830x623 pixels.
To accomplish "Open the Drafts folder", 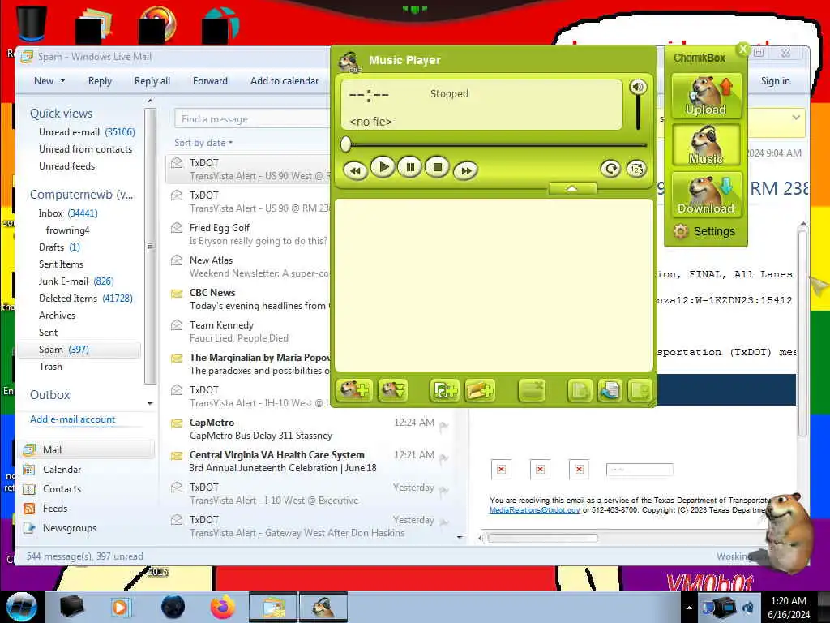I will click(x=59, y=247).
